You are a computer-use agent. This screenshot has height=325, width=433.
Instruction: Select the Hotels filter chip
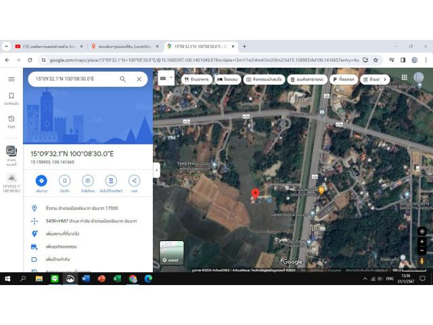pos(227,79)
